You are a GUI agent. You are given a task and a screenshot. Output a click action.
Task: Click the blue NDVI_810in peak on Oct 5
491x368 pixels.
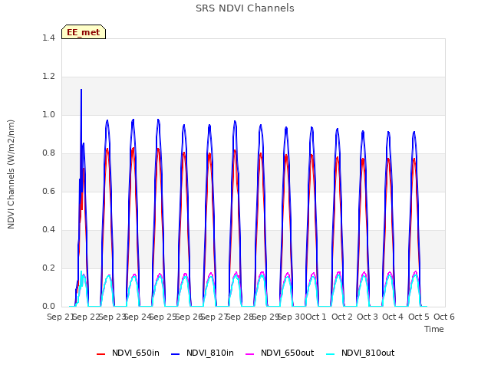[414, 133]
